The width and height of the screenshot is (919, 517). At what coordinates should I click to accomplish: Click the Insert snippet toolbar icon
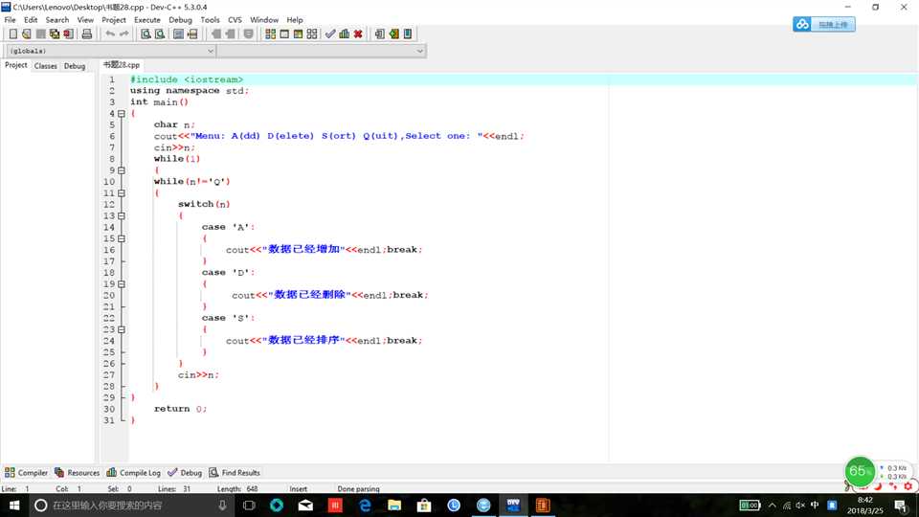(379, 34)
